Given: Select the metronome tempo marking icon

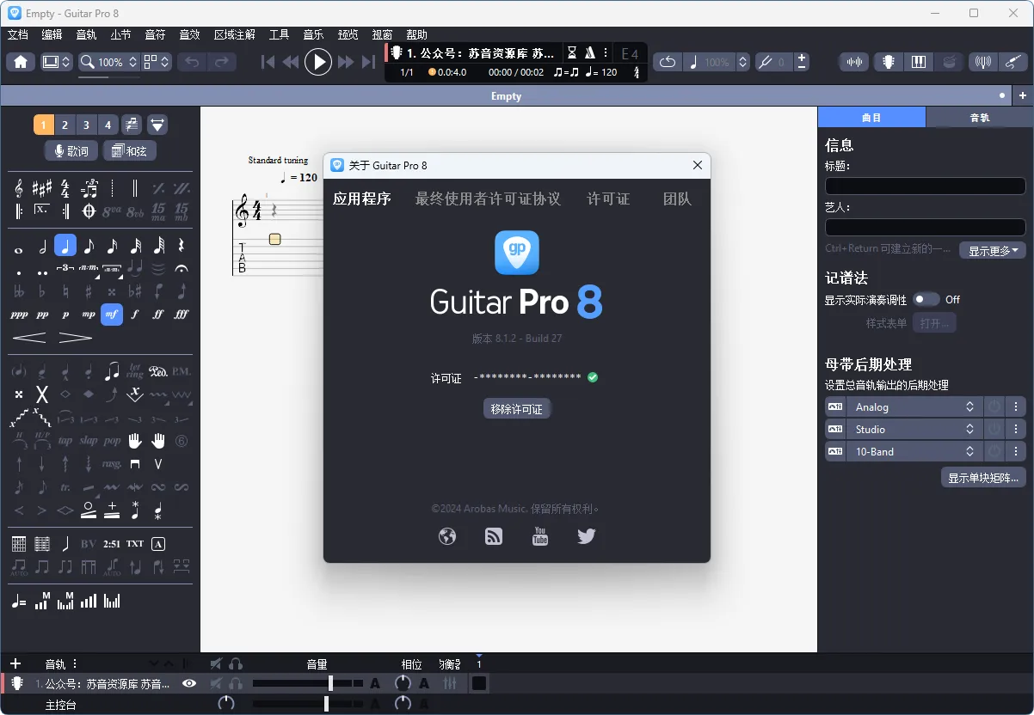Looking at the screenshot, I should 16,601.
